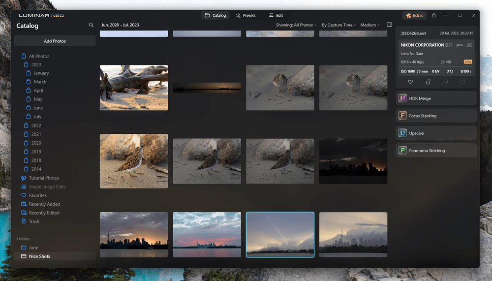Screen dimensions: 492x281
Task: Open the Extras button
Action: tap(414, 15)
